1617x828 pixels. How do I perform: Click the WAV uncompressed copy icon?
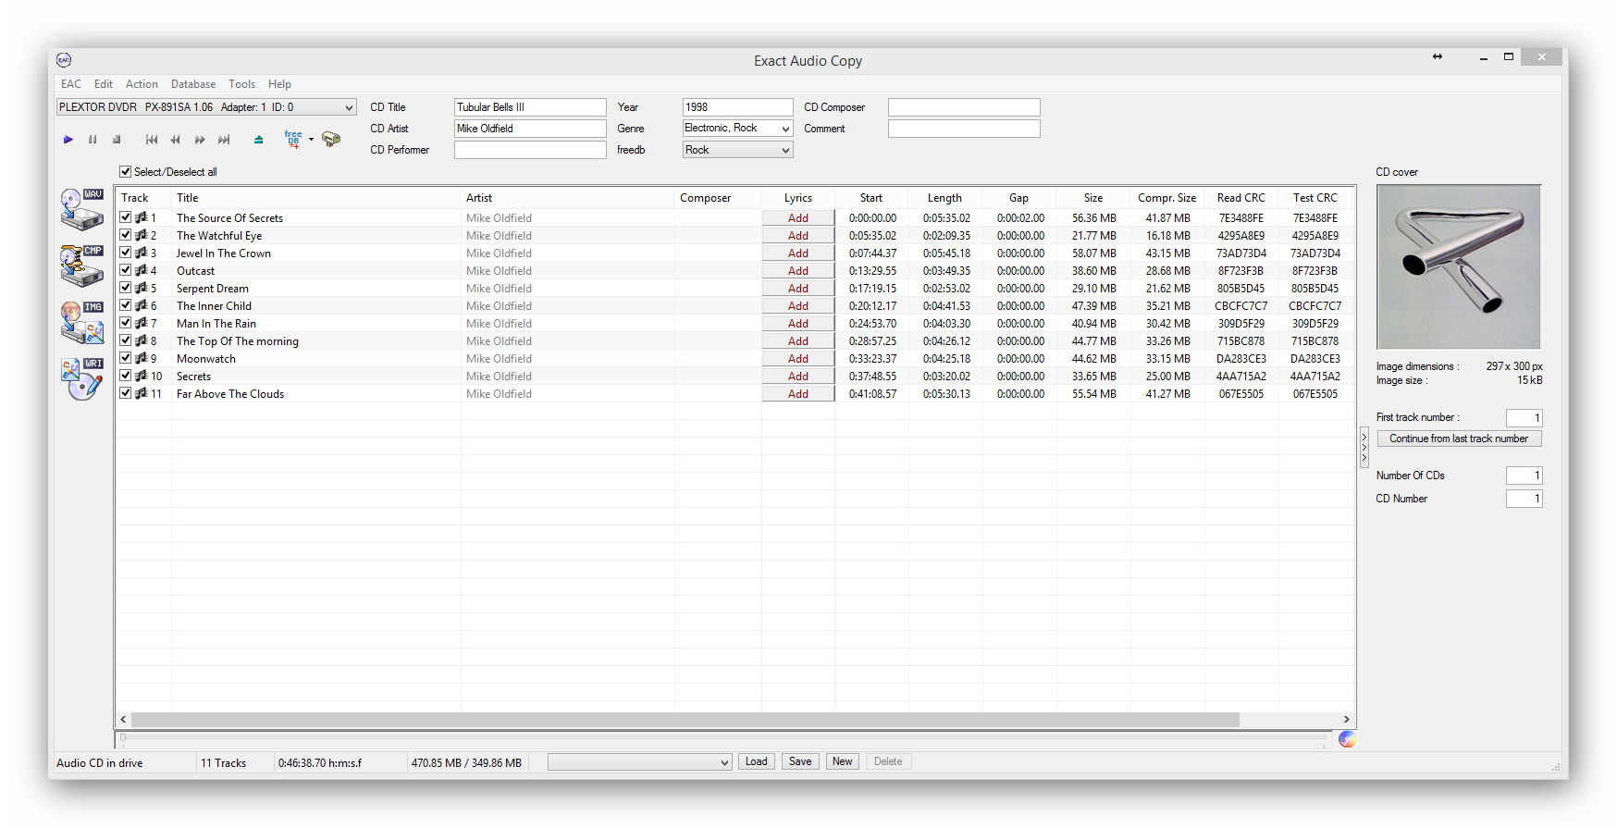coord(81,209)
